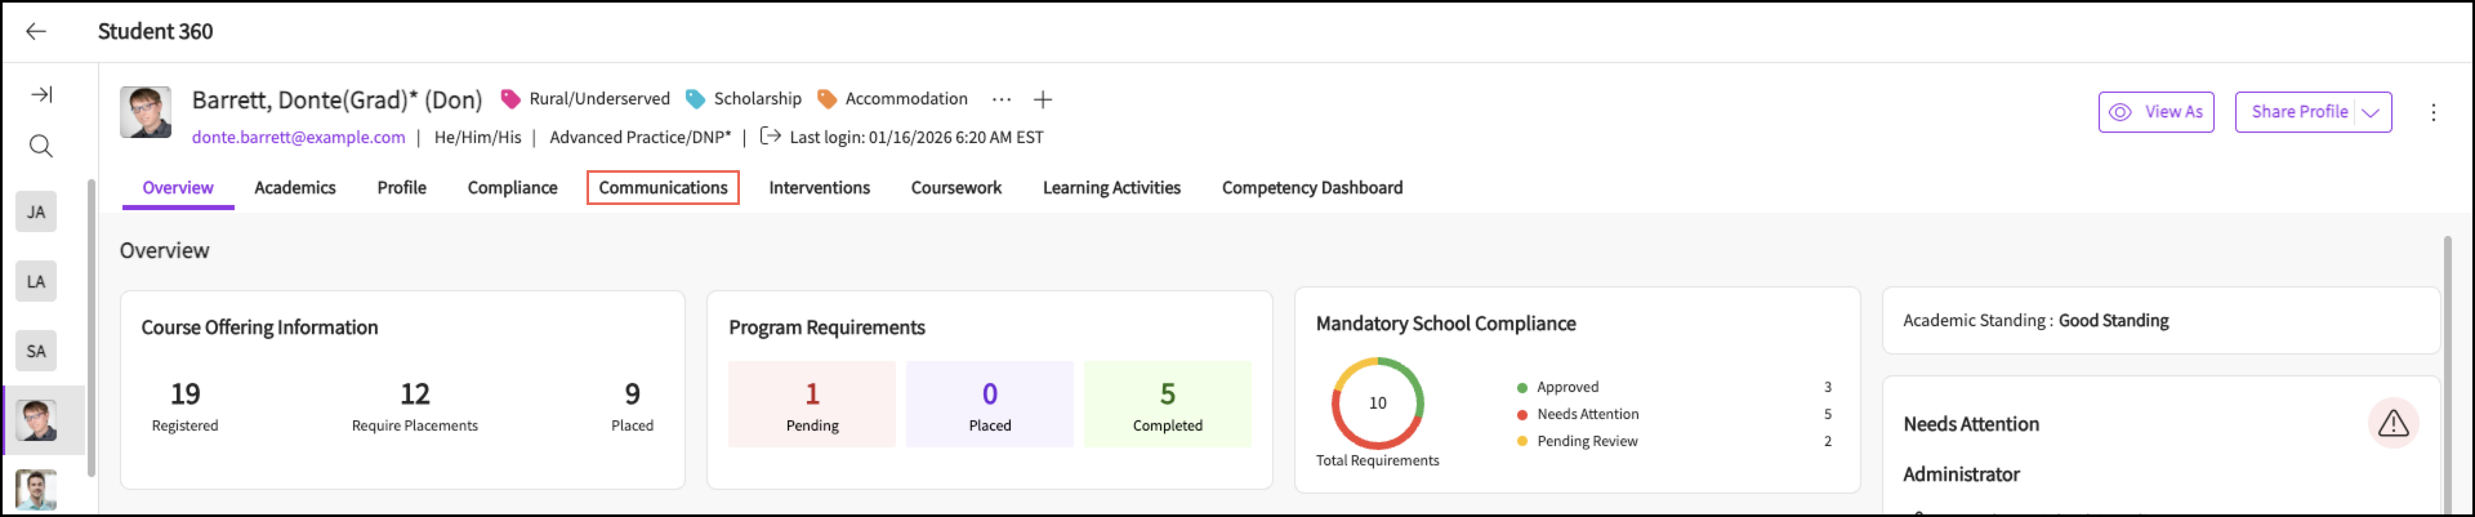
Task: Show more tags via ellipsis icon
Action: 1001,99
